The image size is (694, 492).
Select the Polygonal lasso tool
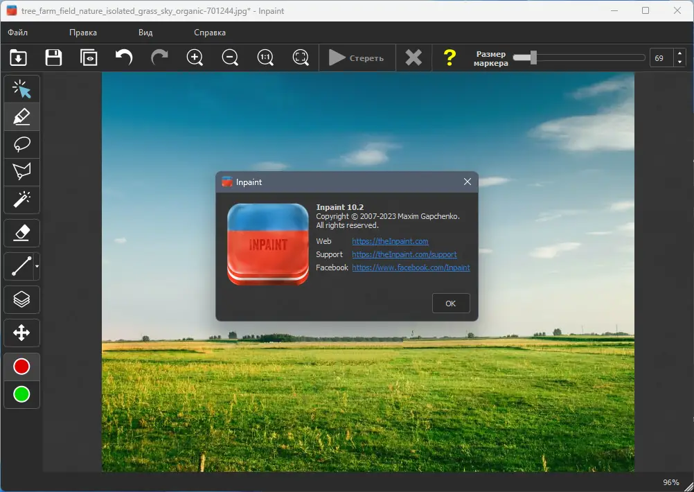click(21, 172)
